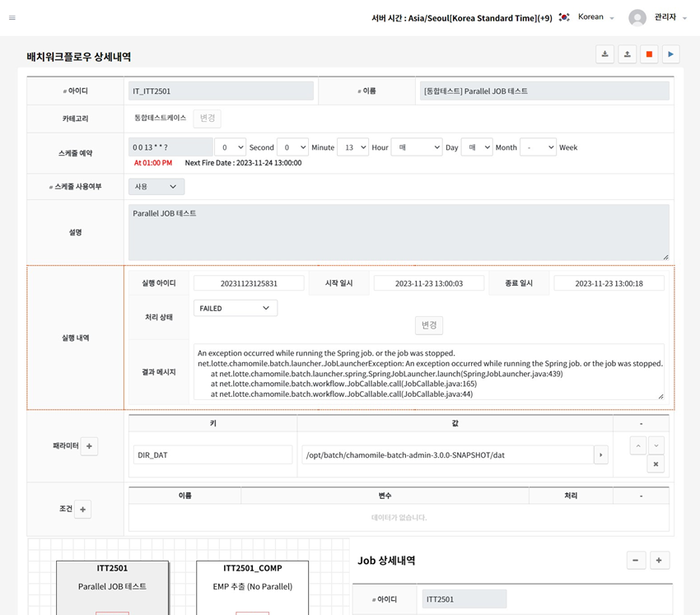The image size is (700, 615).
Task: Open the 관리자 account menu
Action: click(670, 17)
